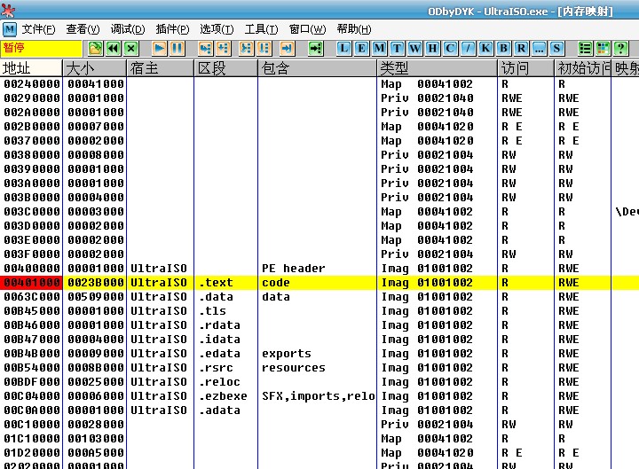
Task: Select the .idata section row
Action: click(319, 340)
